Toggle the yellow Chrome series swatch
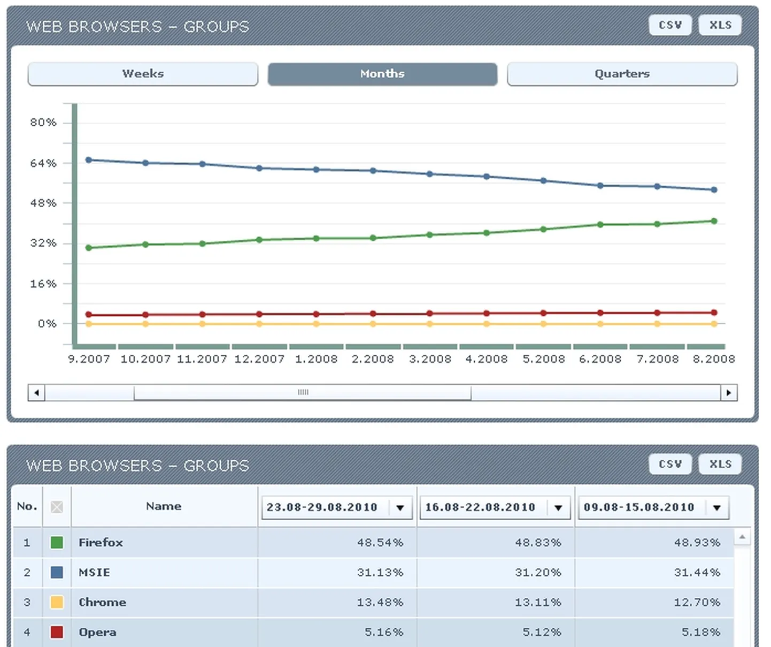771x647 pixels. [x=57, y=603]
